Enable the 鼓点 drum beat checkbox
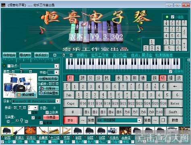The height and width of the screenshot is (145, 191). click(9, 66)
